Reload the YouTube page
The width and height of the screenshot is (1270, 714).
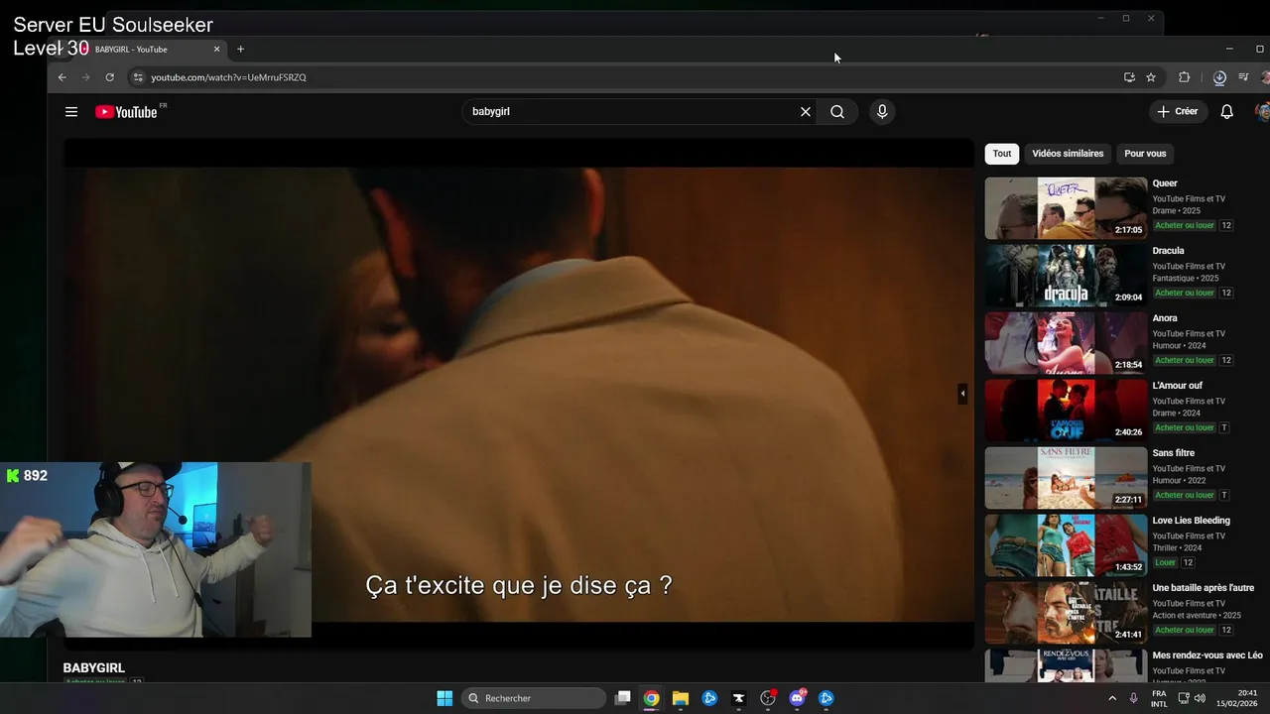click(x=109, y=77)
